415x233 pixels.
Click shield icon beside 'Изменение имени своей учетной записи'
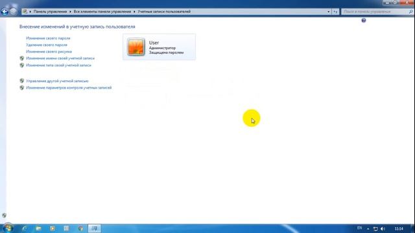21,58
